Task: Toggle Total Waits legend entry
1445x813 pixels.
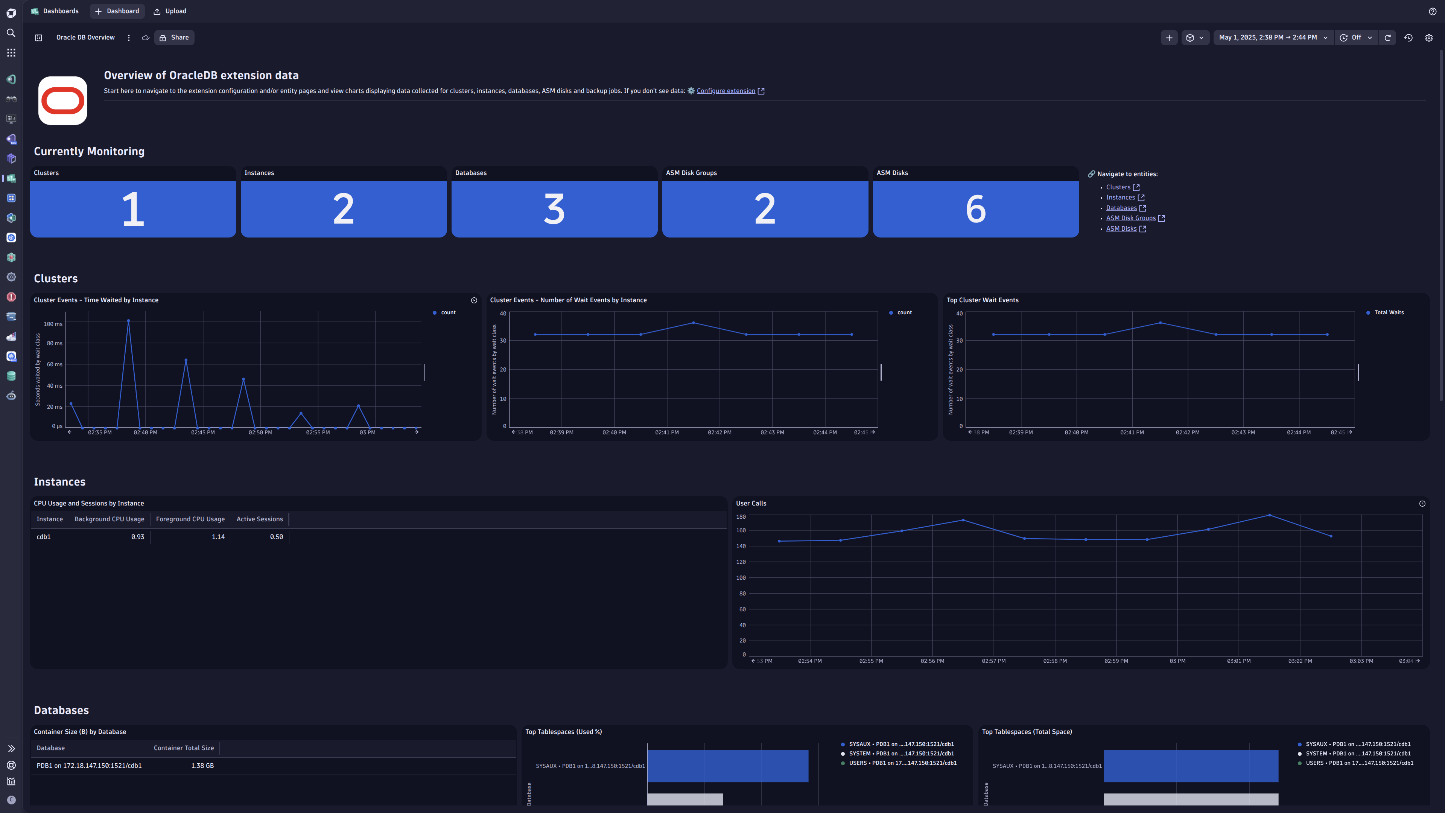Action: [x=1384, y=312]
